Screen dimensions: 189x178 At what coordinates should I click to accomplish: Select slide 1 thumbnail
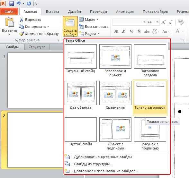point(35,80)
